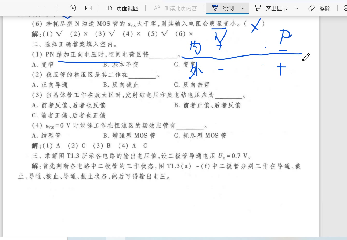Select the 绘制 pen drawing icon
The image size is (347, 240).
215,8
